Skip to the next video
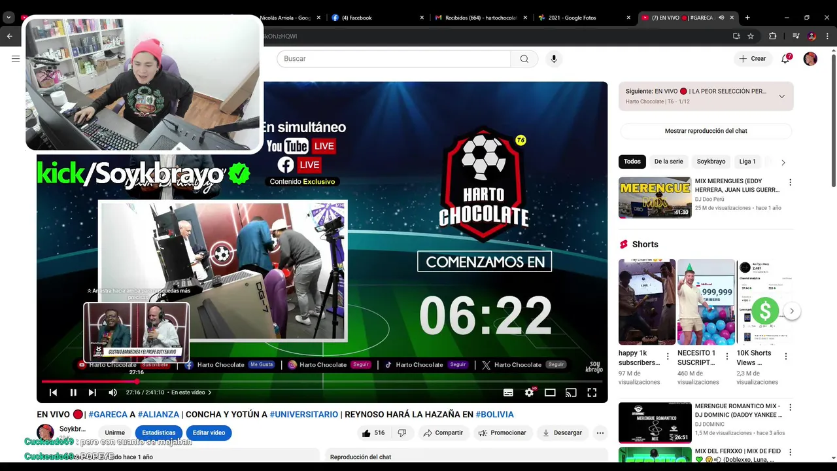The image size is (837, 471). (92, 392)
